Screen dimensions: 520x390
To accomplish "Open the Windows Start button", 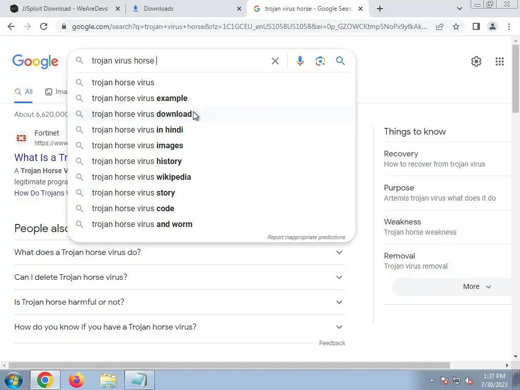I will (x=13, y=380).
